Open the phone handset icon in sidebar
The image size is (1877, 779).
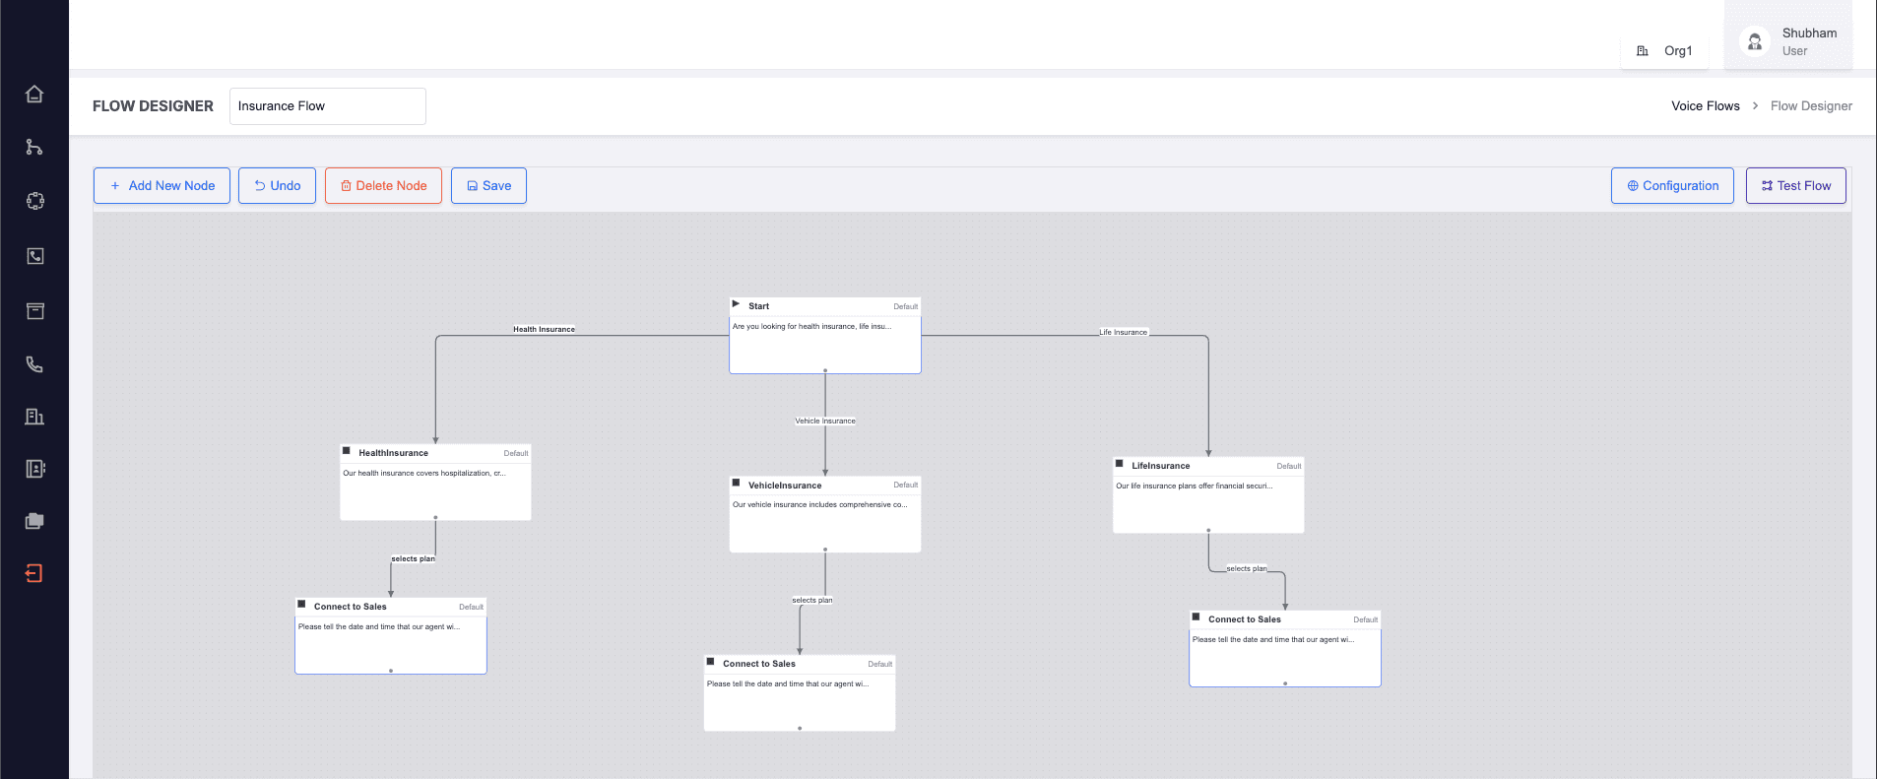click(34, 364)
